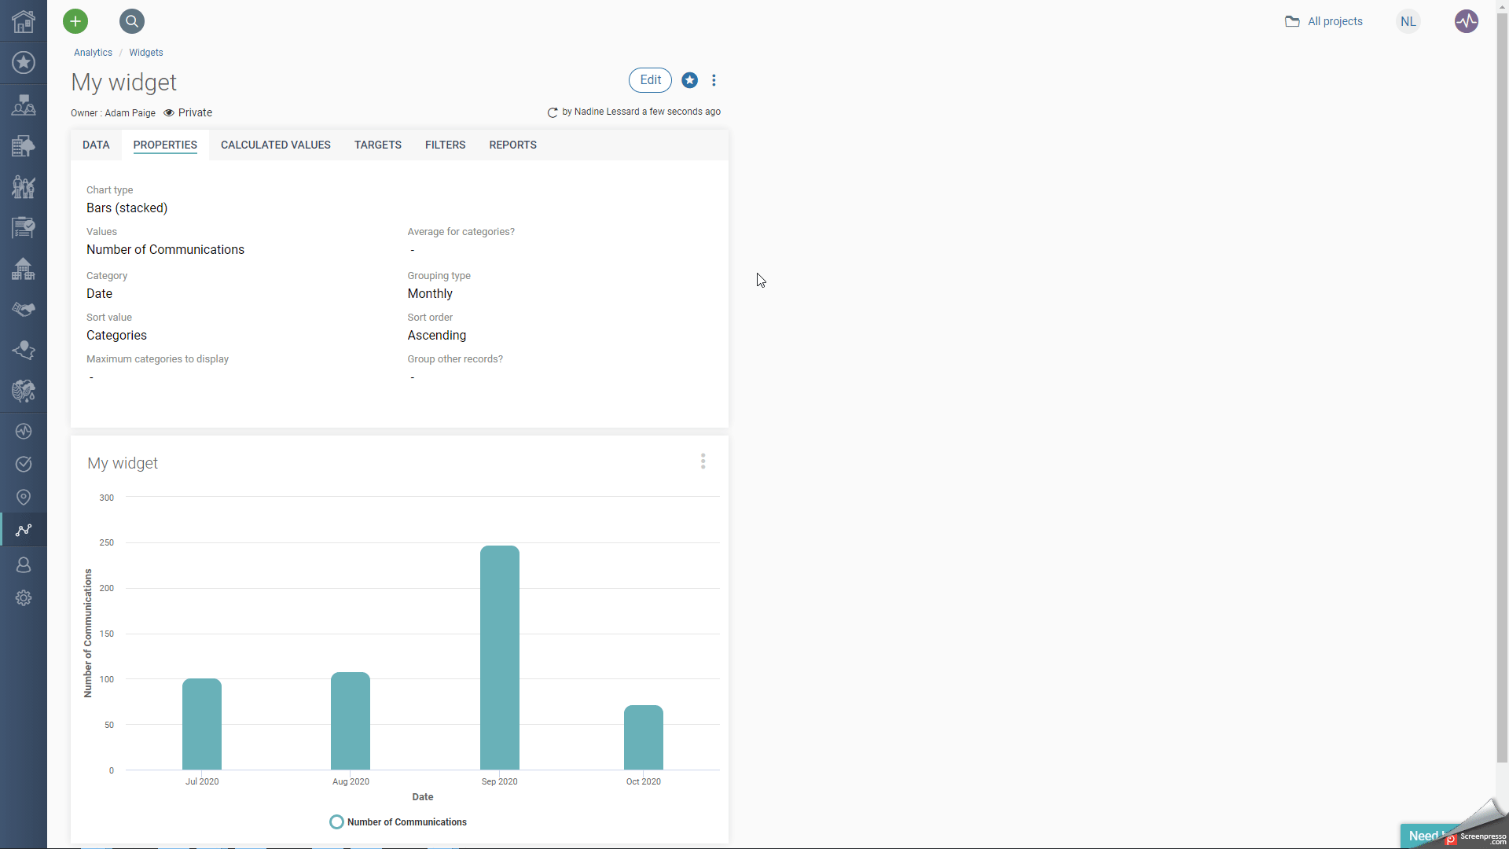Open the Analytics breadcrumb link
The height and width of the screenshot is (849, 1509).
92,52
